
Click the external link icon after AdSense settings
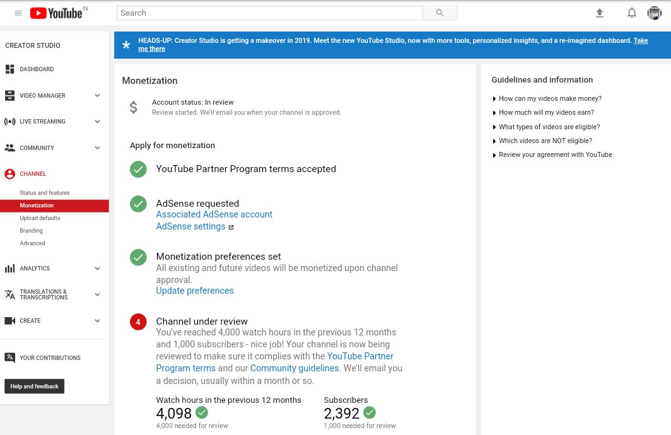click(231, 228)
